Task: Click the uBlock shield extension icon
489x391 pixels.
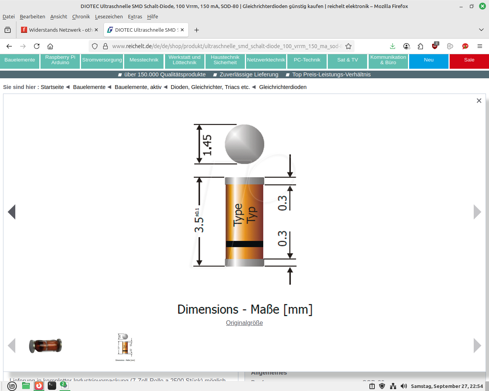Action: [x=435, y=46]
